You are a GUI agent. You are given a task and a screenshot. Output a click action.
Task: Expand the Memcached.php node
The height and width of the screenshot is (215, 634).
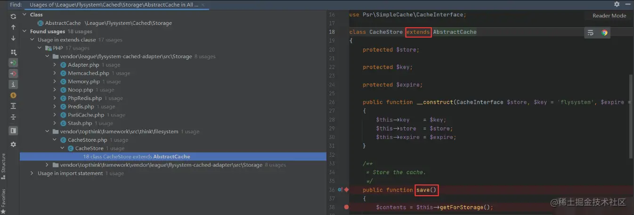click(x=55, y=73)
